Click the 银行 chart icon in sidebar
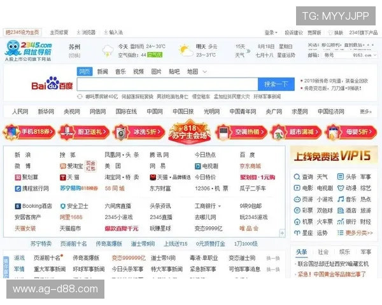Image resolution: width=382 pixels, height=305 pixels. pyautogui.click(x=341, y=222)
